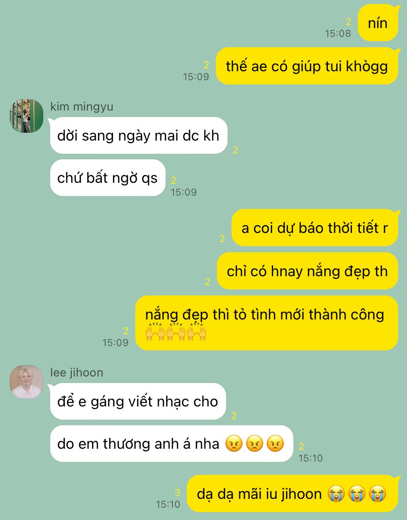The height and width of the screenshot is (520, 407).
Task: Select message 'dời sang ngày mai dc kh'
Action: (138, 135)
